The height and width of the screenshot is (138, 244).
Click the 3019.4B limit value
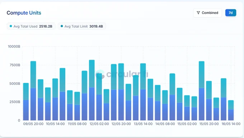pyautogui.click(x=96, y=26)
